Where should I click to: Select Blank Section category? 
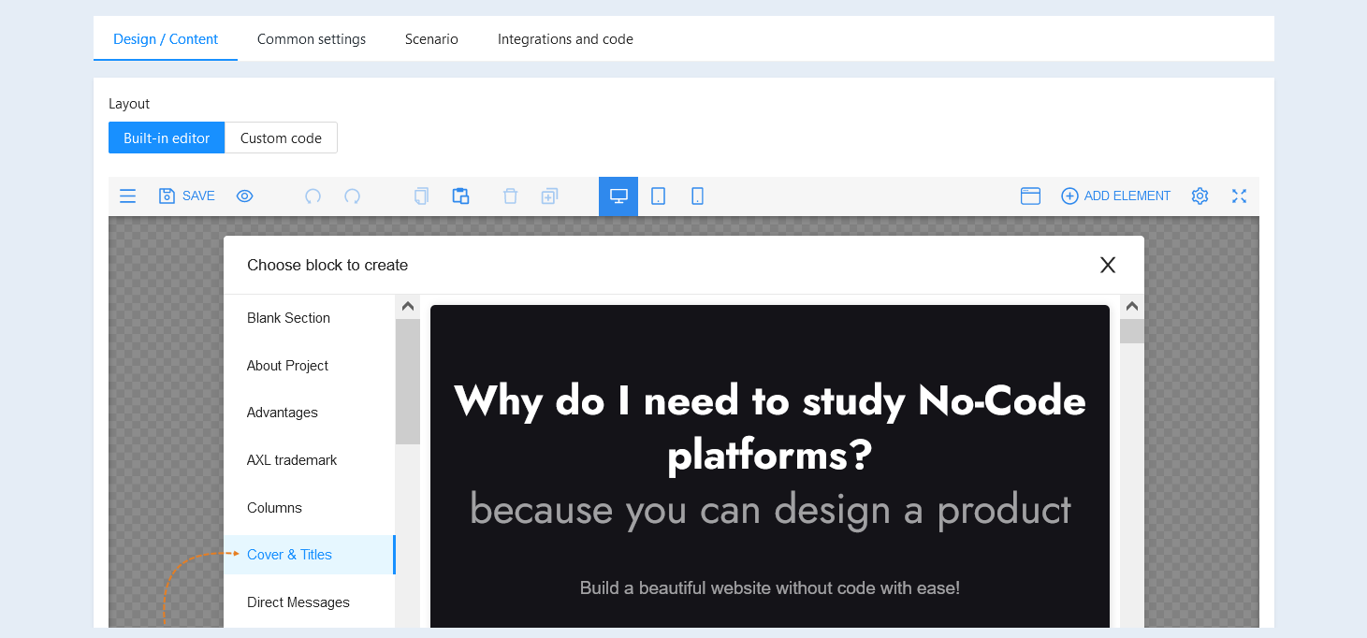[309, 318]
